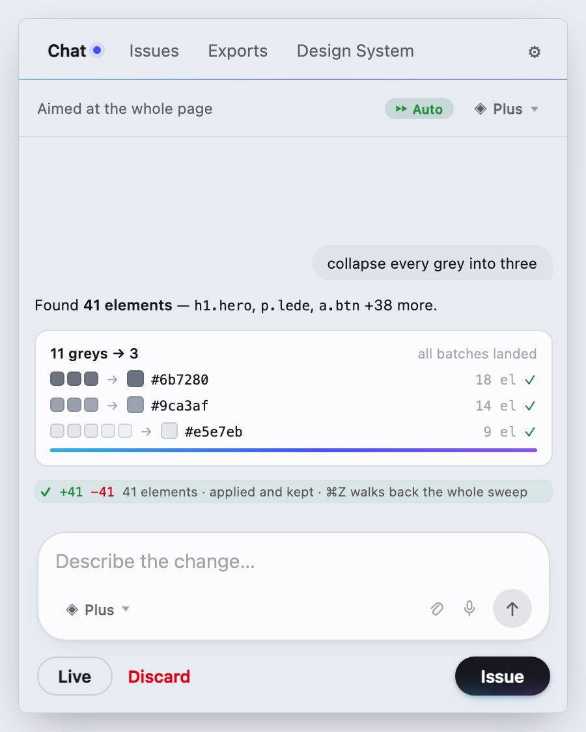The width and height of the screenshot is (586, 732).
Task: Select the #9ca3af target color swatch
Action: (x=135, y=405)
